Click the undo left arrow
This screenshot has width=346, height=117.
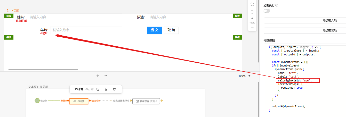98,76
